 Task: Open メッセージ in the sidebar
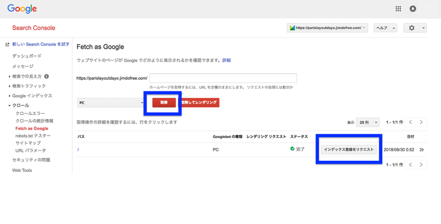(x=23, y=66)
